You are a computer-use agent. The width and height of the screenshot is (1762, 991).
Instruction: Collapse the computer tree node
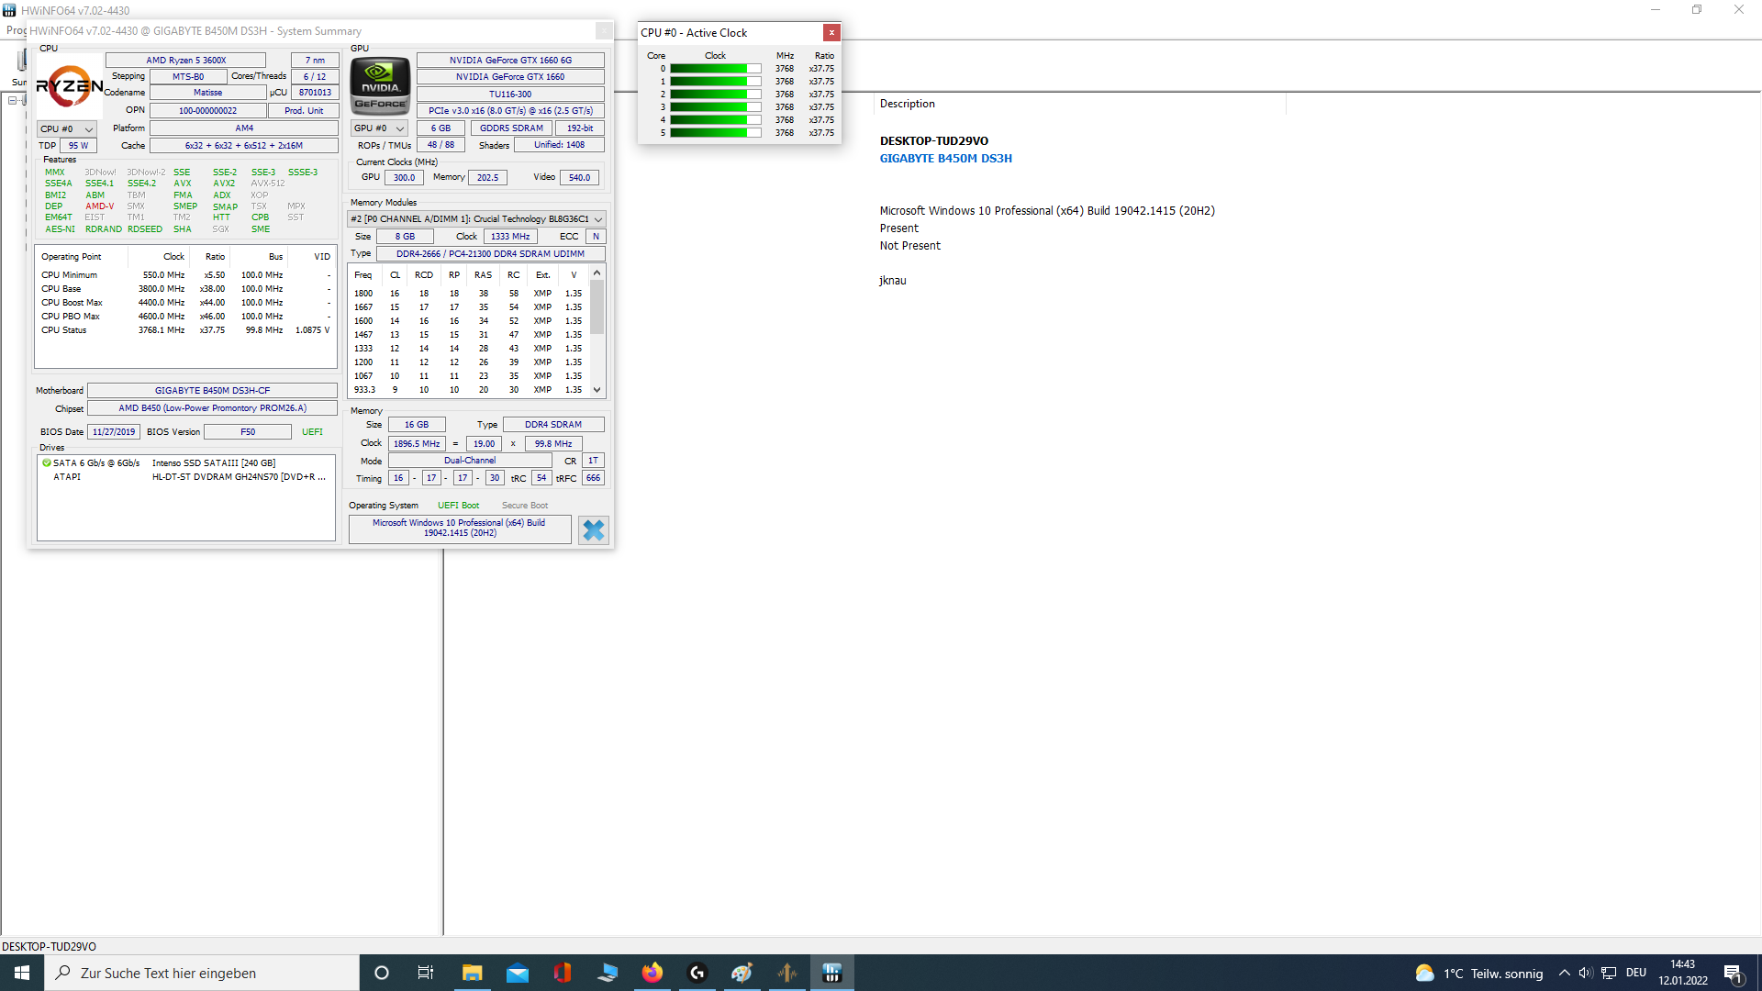tap(13, 100)
